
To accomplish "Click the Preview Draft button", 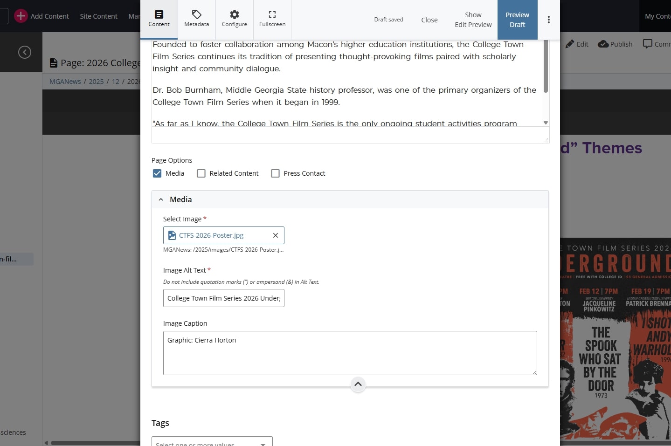I will tap(517, 20).
